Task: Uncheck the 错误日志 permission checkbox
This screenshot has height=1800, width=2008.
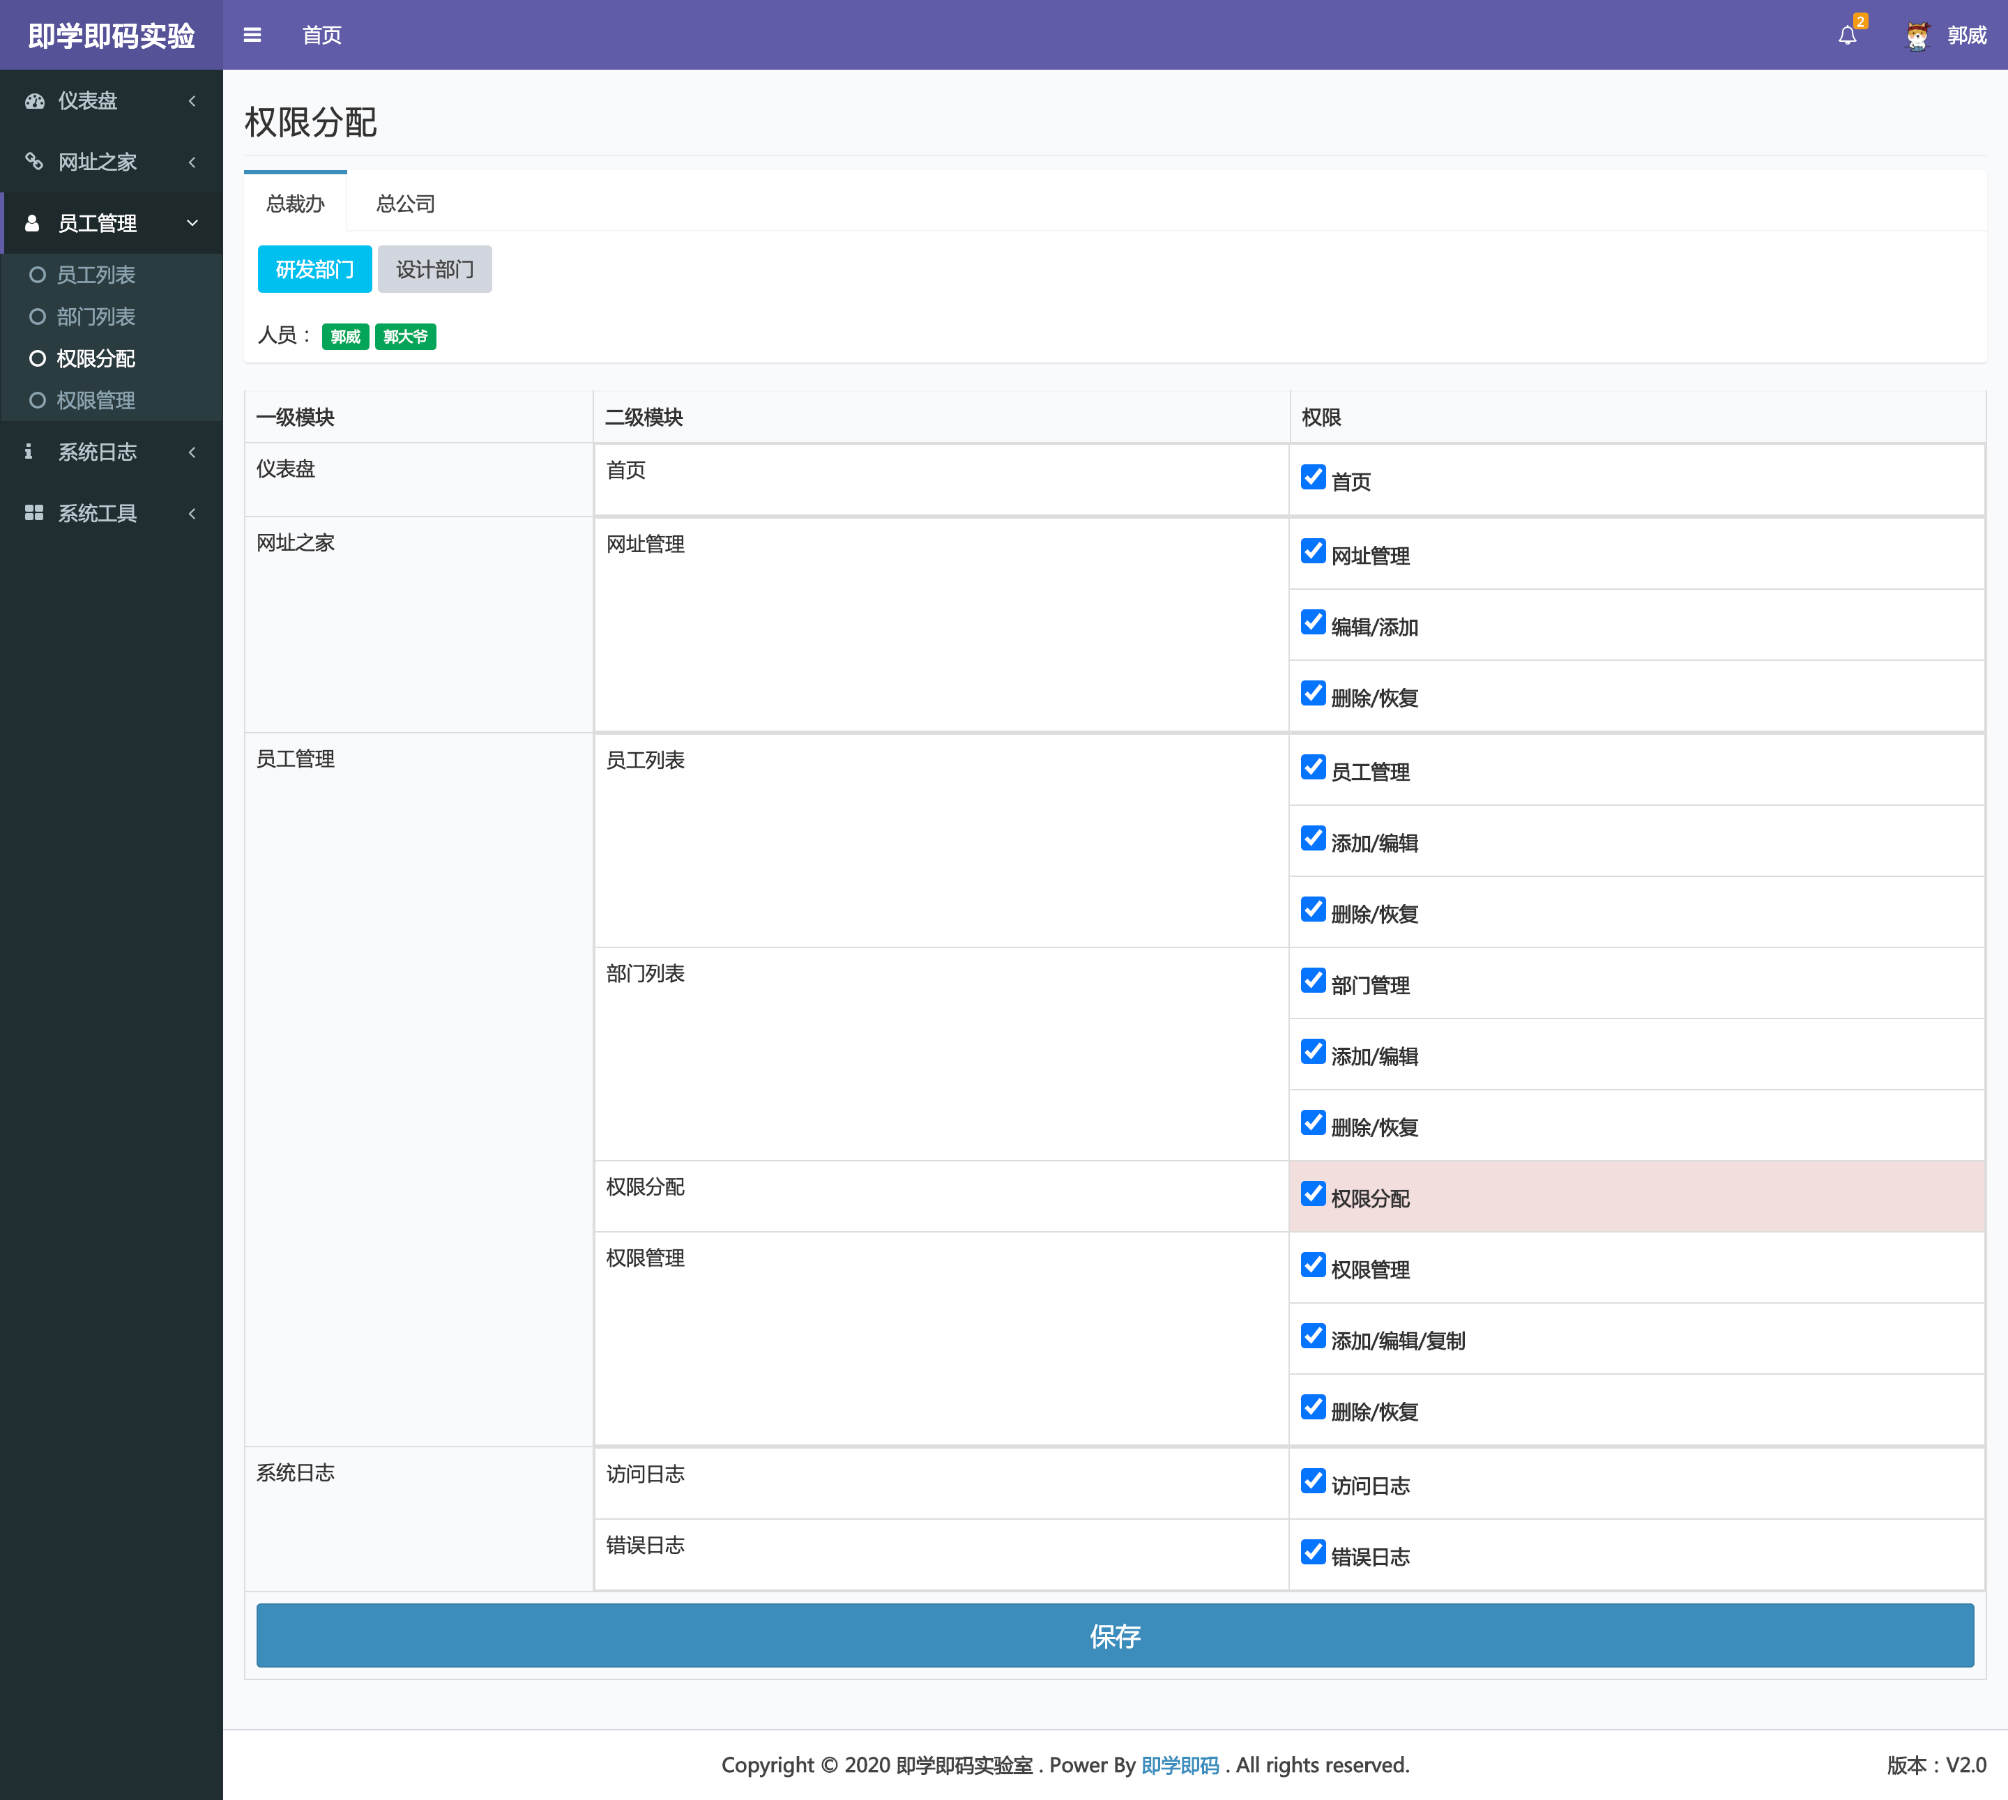Action: click(1313, 1552)
